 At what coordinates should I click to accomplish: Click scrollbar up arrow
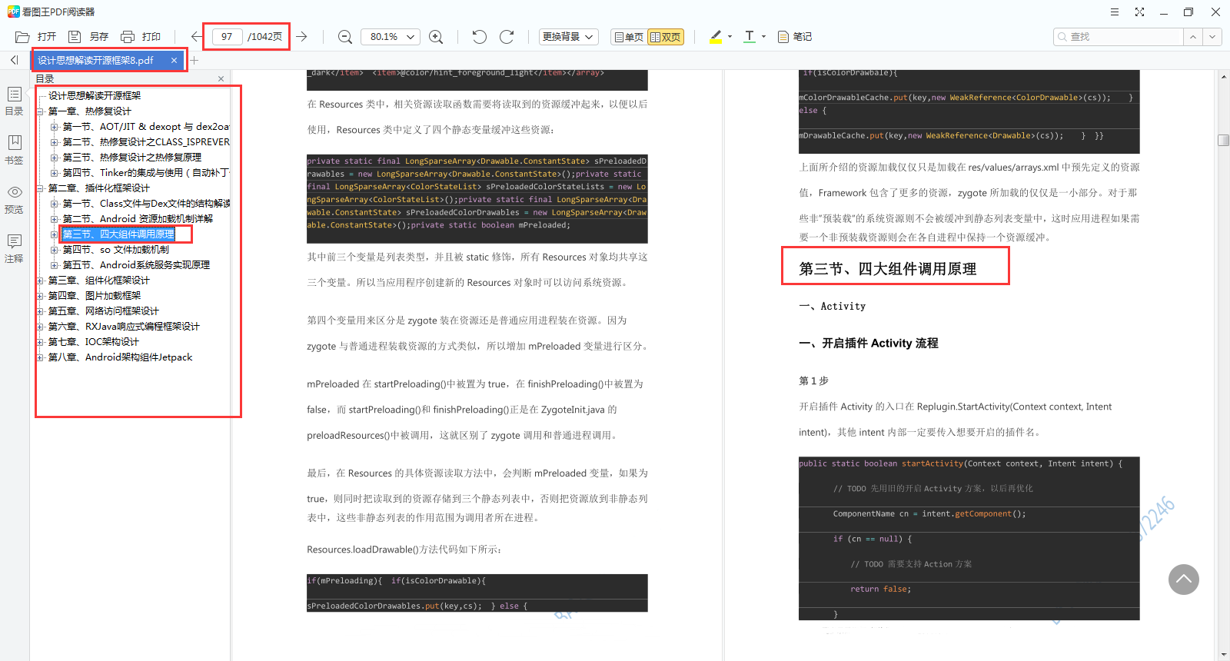(x=1224, y=75)
